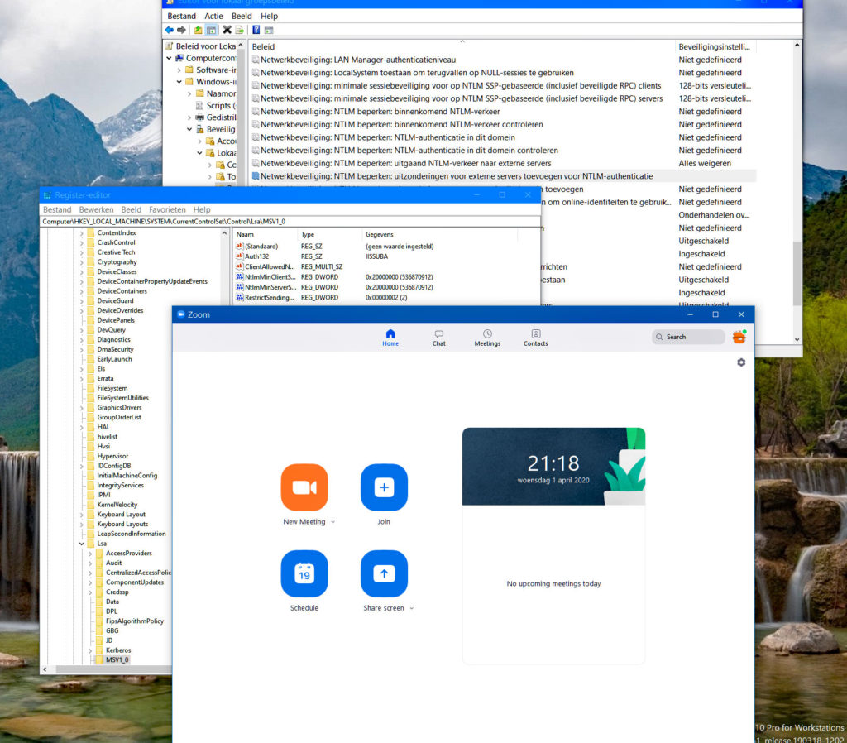Select the Home tab in Zoom

point(390,338)
